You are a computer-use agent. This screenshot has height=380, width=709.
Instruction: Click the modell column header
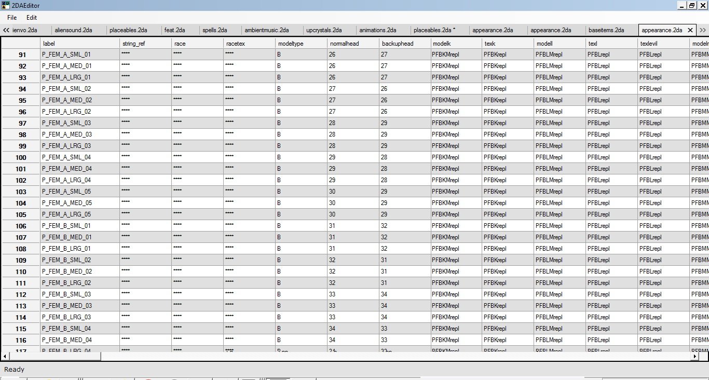point(560,44)
